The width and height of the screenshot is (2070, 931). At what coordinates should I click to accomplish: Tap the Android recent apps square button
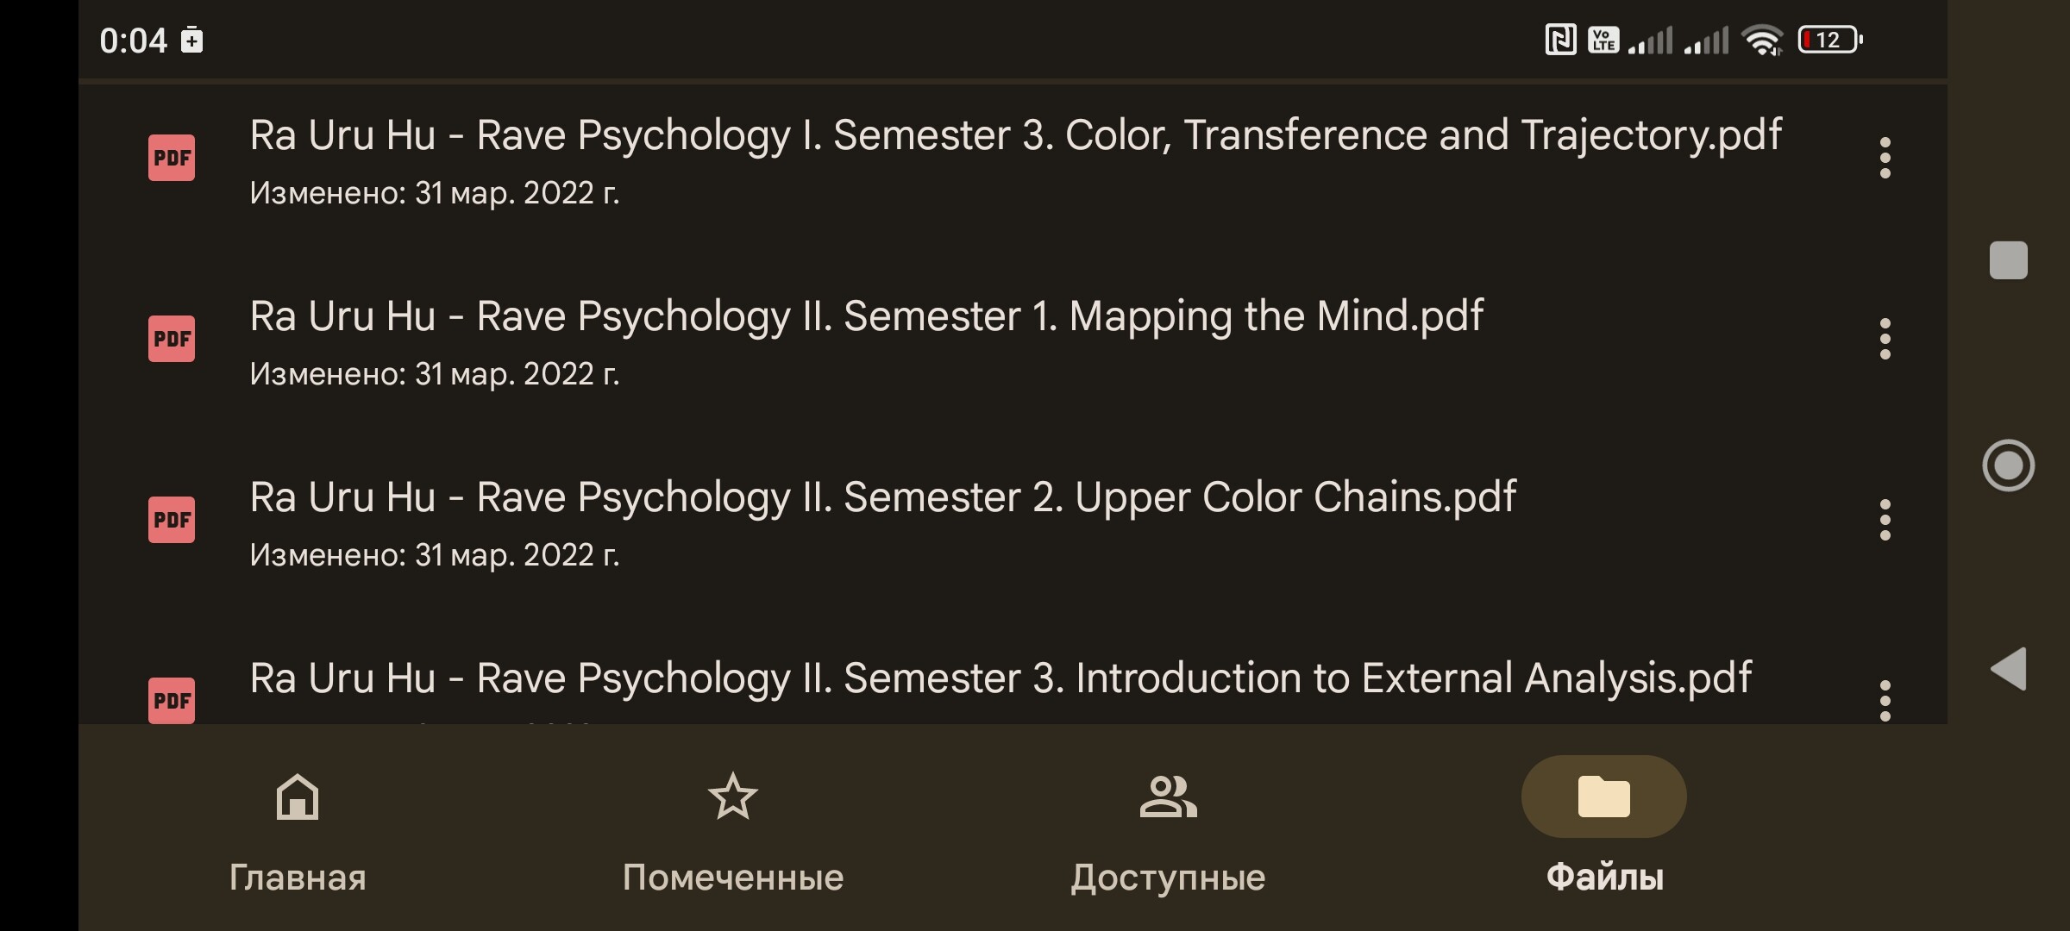[2008, 260]
